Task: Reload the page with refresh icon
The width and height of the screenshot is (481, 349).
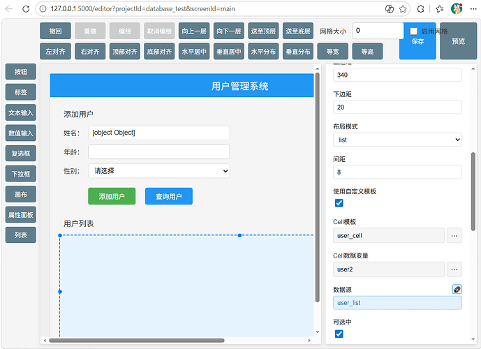Action: coord(26,9)
